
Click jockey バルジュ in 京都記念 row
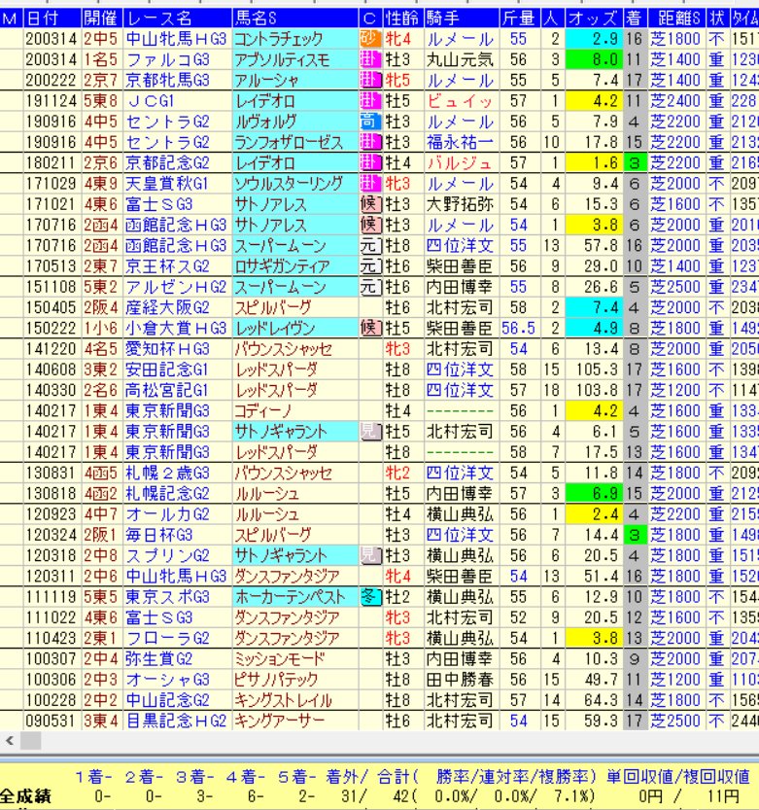tap(460, 162)
